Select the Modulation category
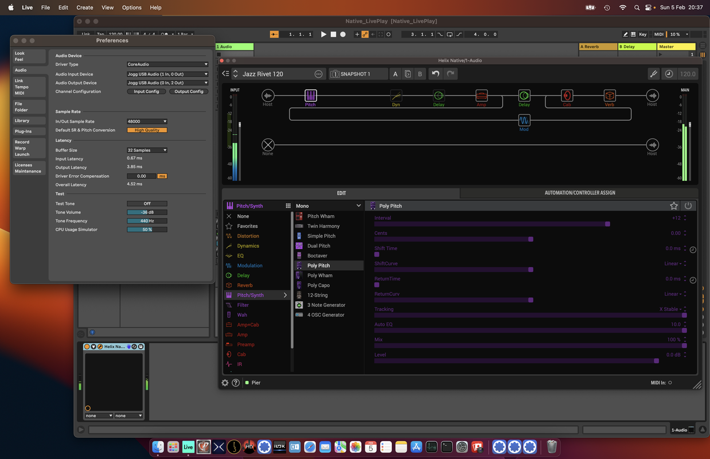The width and height of the screenshot is (710, 459). pyautogui.click(x=257, y=266)
